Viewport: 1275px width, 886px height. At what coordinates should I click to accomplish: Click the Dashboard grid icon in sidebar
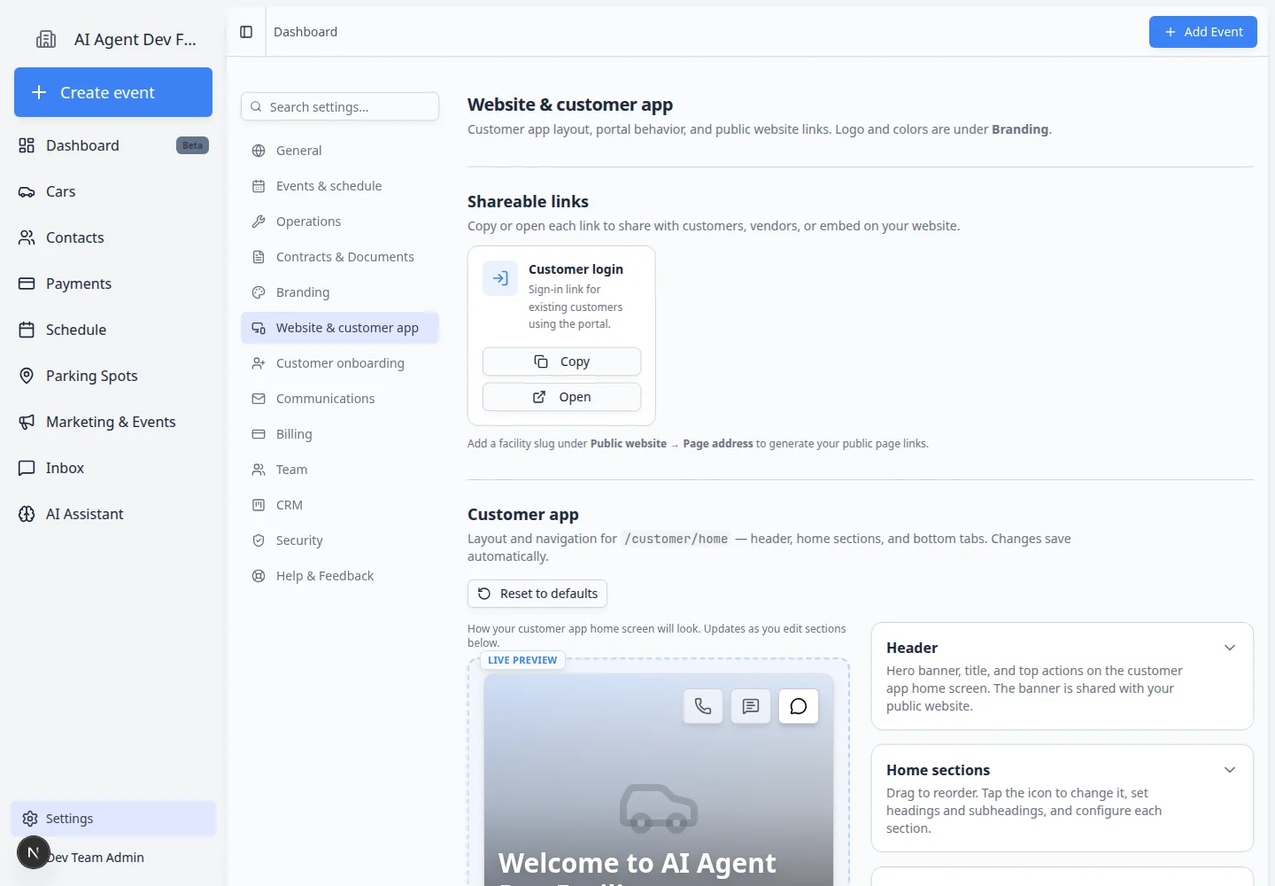[x=27, y=145]
